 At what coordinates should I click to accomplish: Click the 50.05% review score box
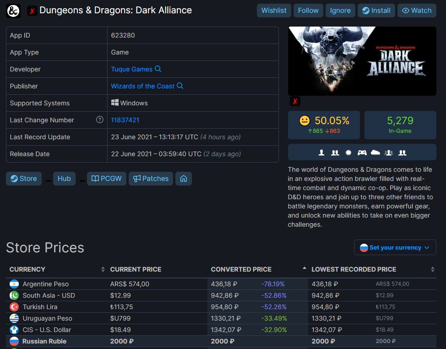point(324,125)
